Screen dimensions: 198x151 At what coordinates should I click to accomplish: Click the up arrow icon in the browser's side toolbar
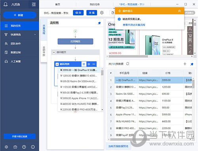click(x=190, y=45)
